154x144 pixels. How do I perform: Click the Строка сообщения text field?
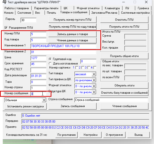(x=111, y=100)
